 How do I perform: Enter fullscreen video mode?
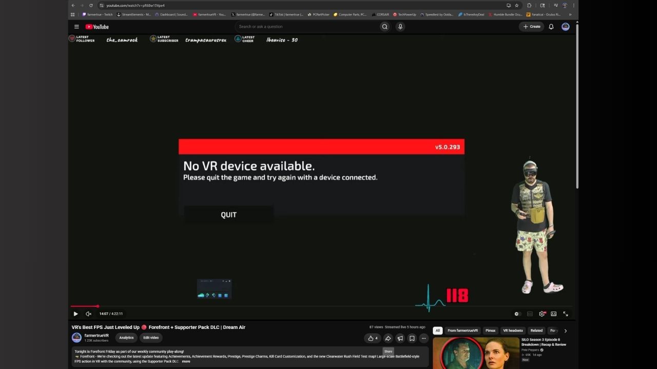click(x=566, y=314)
